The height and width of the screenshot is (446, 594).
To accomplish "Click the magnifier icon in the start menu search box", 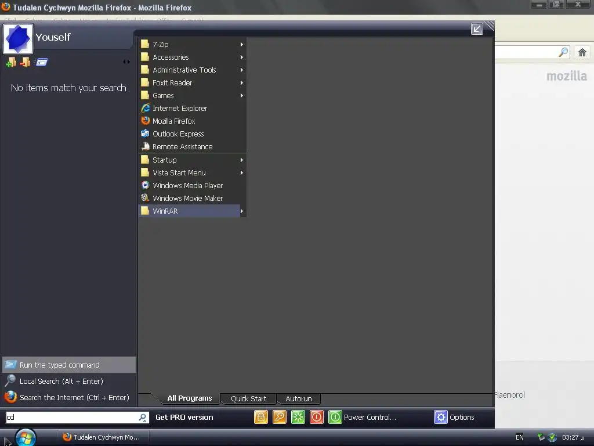I will (143, 417).
